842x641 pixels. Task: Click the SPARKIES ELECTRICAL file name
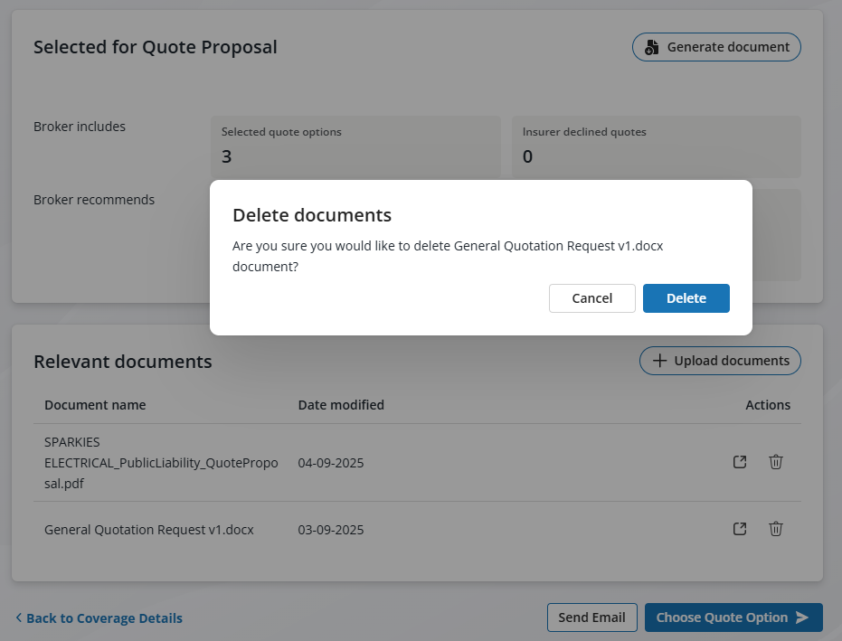coord(161,462)
